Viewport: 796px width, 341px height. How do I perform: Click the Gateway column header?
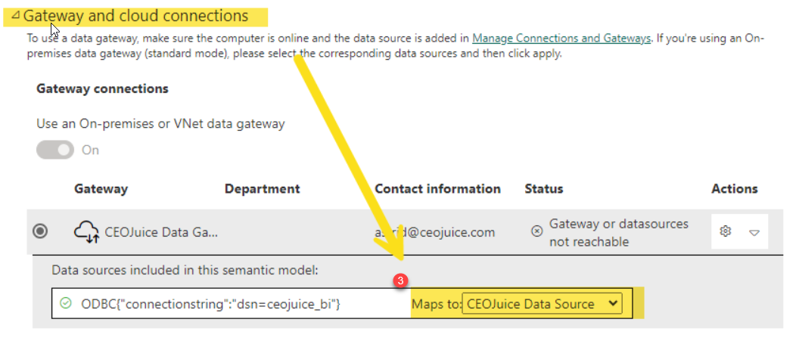(x=101, y=189)
